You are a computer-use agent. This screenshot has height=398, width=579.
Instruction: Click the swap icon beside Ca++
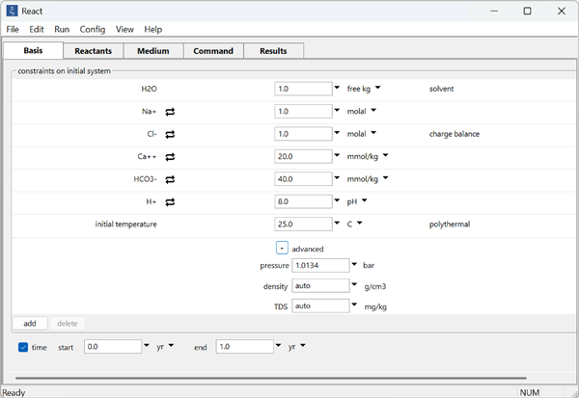click(x=171, y=156)
